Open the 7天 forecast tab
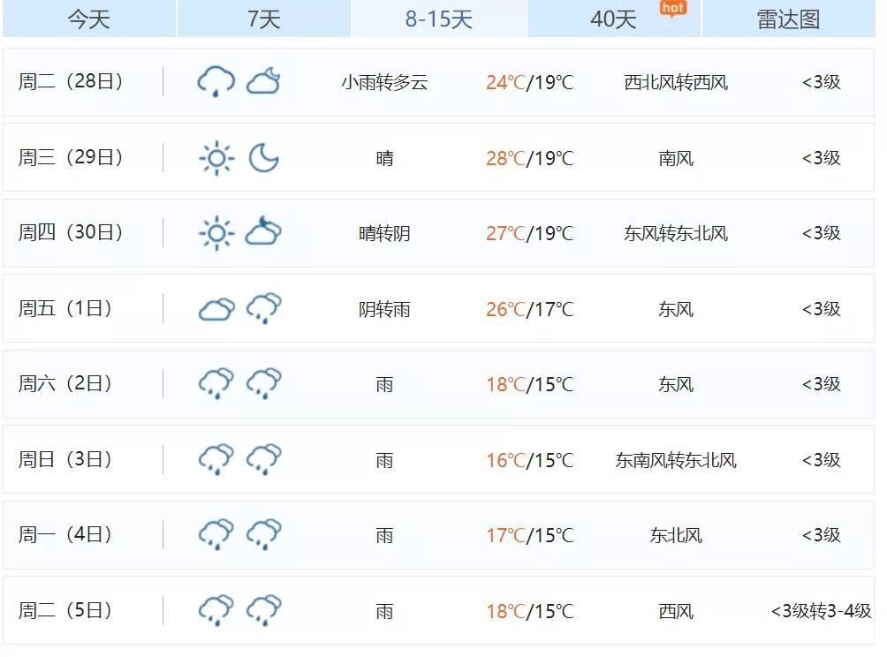The height and width of the screenshot is (657, 887). tap(263, 19)
